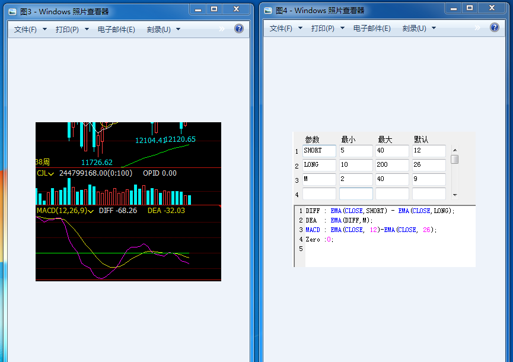Click the SHORT parameter name field

(319, 151)
